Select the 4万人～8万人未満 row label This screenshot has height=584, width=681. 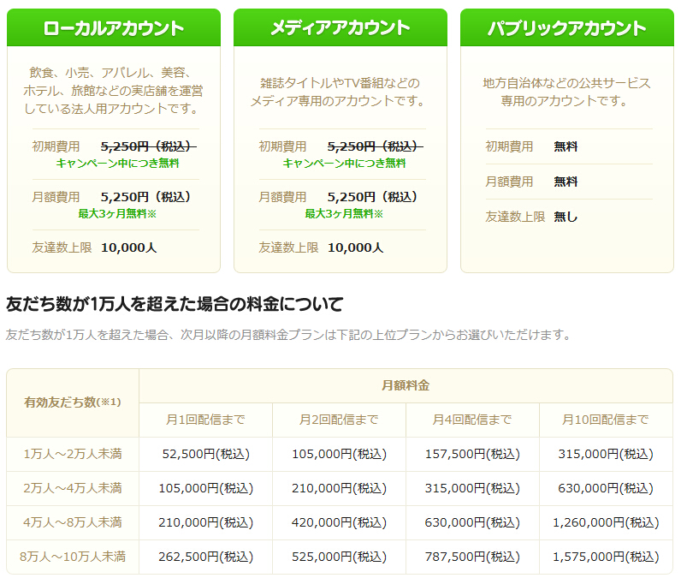tap(73, 522)
